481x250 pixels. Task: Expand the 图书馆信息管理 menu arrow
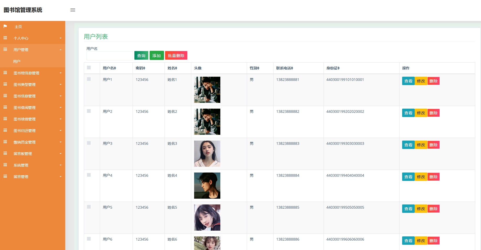pos(61,73)
